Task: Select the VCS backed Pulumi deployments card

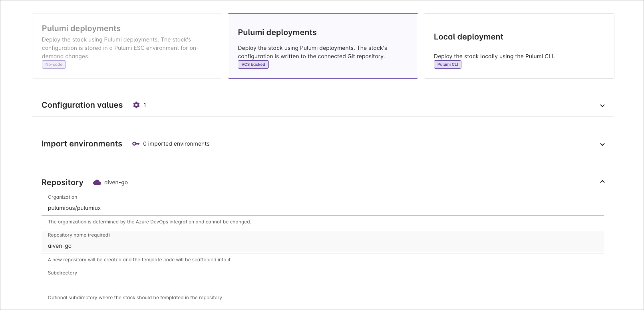Action: [x=323, y=46]
